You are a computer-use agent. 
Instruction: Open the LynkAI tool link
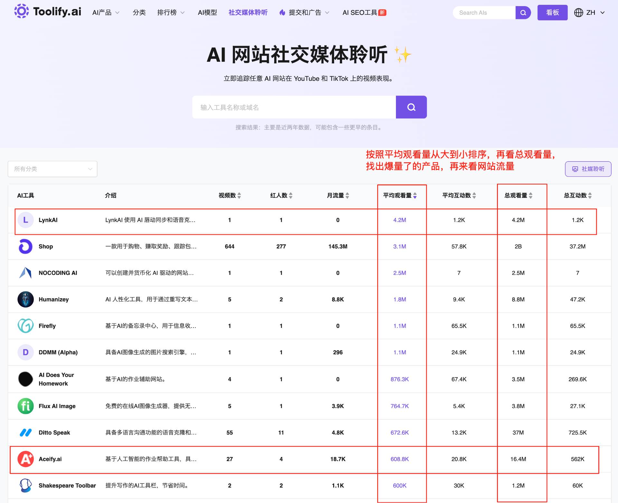click(x=48, y=220)
